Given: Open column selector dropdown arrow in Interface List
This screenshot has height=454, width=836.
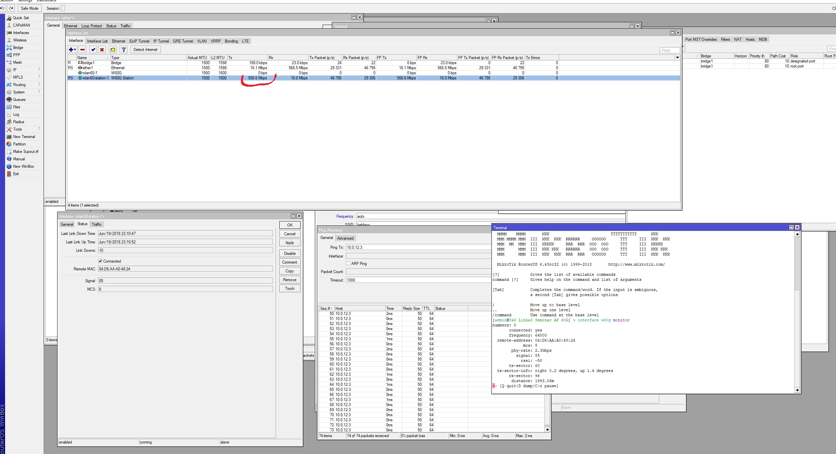Looking at the screenshot, I should point(677,58).
